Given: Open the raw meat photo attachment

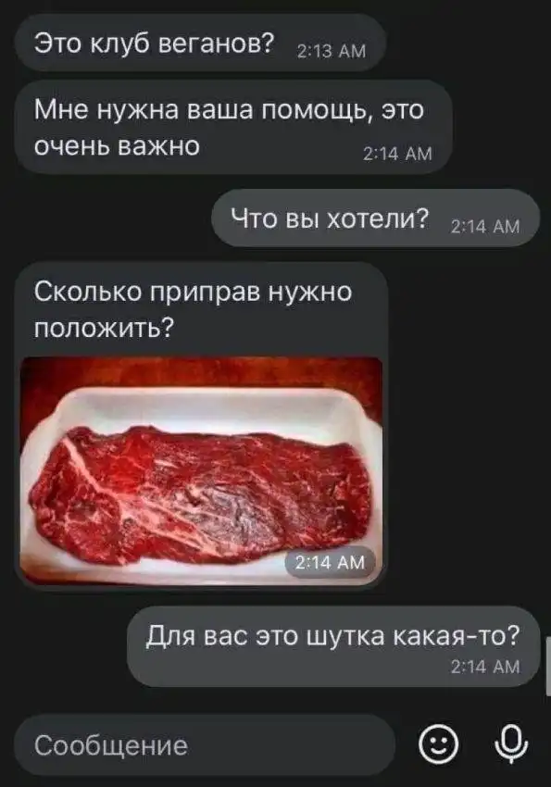Looking at the screenshot, I should (x=201, y=471).
